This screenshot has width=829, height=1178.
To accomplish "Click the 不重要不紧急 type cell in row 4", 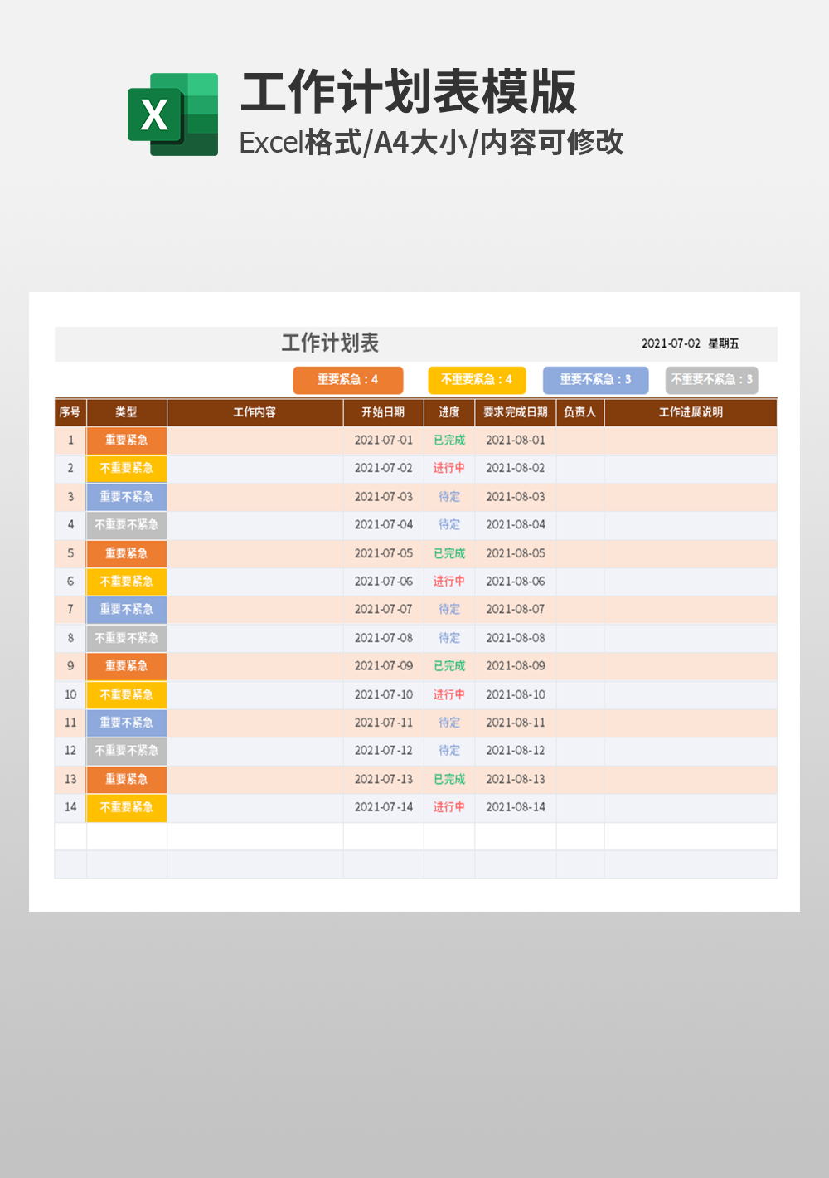I will pos(127,525).
